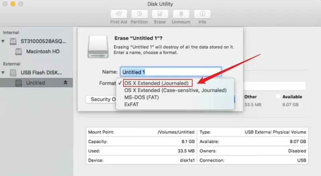Click the Security Options button
321x176 pixels.
coord(101,99)
